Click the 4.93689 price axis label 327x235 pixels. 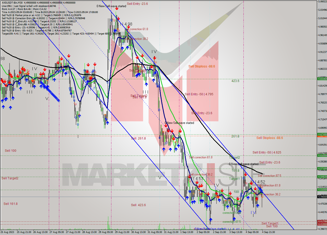[322, 43]
